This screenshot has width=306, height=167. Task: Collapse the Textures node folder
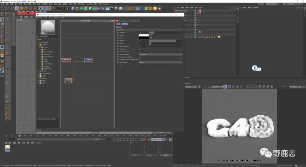pos(38,45)
